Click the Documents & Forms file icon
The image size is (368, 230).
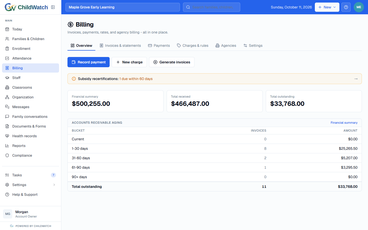7,126
